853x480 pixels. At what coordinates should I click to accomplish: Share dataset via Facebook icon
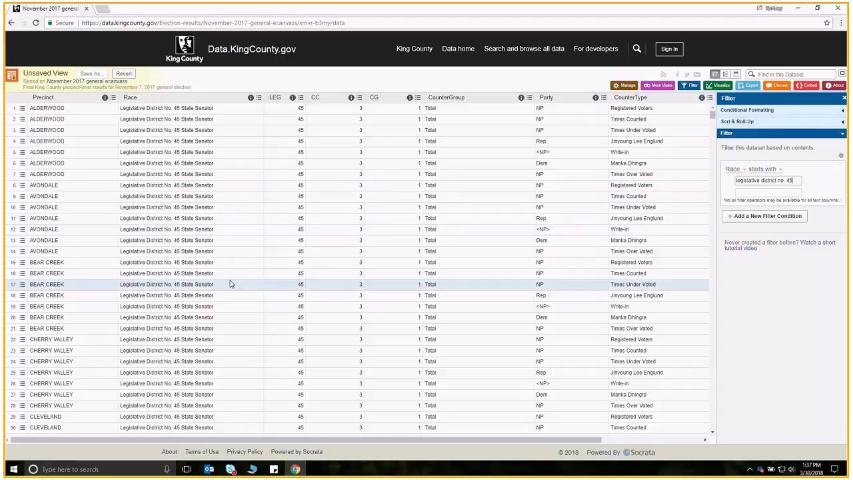[677, 74]
